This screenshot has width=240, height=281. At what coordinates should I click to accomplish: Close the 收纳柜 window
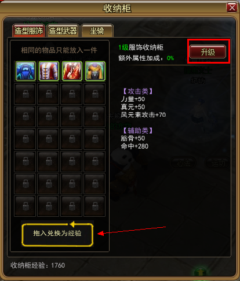click(232, 8)
